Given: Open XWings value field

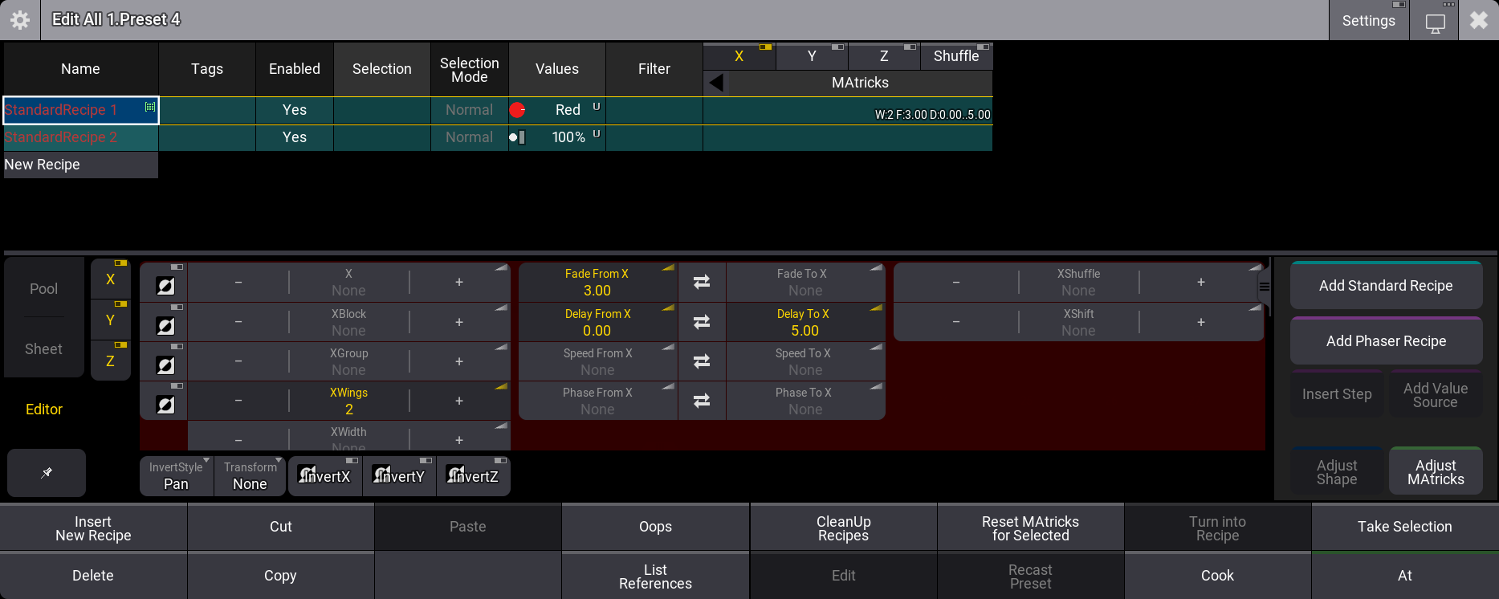Looking at the screenshot, I should (x=348, y=401).
